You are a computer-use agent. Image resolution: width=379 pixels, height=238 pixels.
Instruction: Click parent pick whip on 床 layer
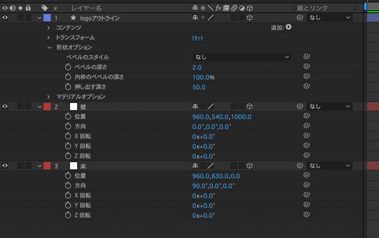(x=300, y=166)
